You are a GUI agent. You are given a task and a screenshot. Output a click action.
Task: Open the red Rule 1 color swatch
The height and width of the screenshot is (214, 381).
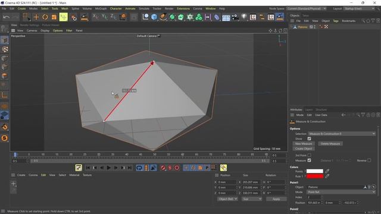point(315,177)
